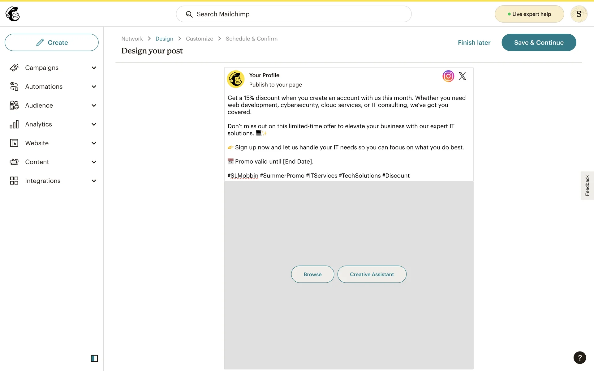Collapse the sidebar with panel icon
Viewport: 594px width, 371px height.
[94, 358]
